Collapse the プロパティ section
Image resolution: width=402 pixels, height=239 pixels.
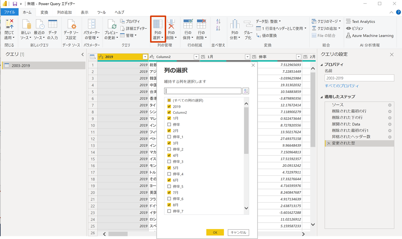[322, 65]
